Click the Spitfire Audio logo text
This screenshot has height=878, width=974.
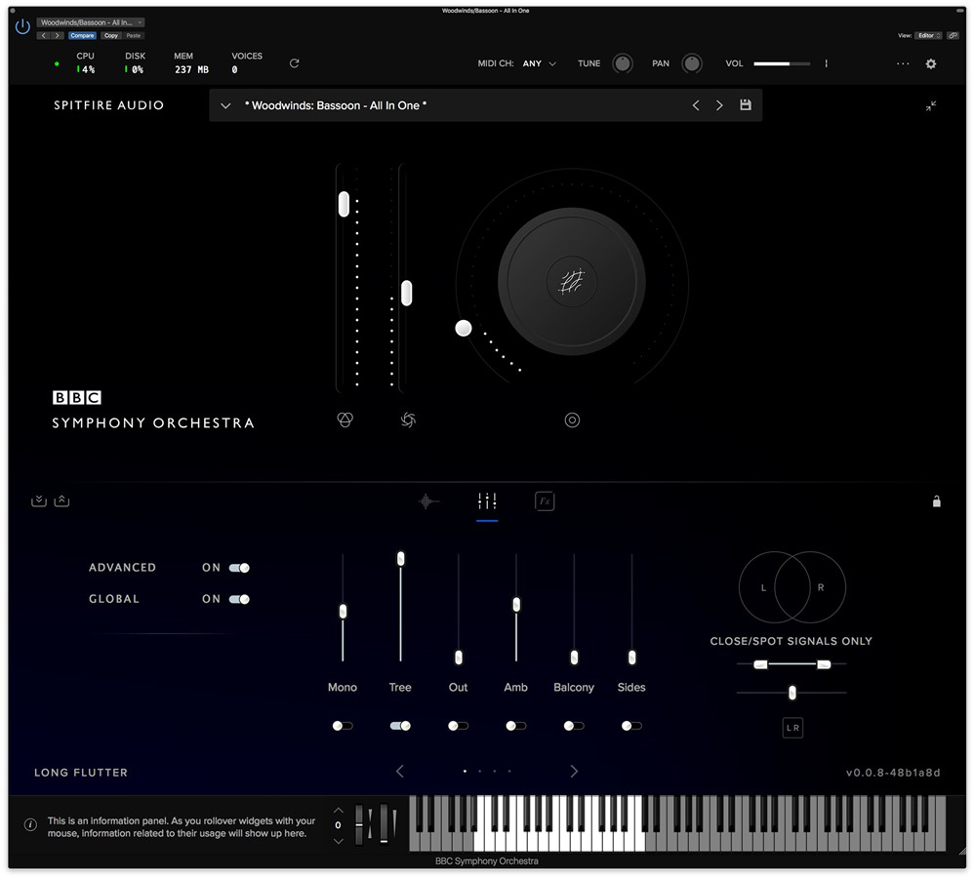108,105
